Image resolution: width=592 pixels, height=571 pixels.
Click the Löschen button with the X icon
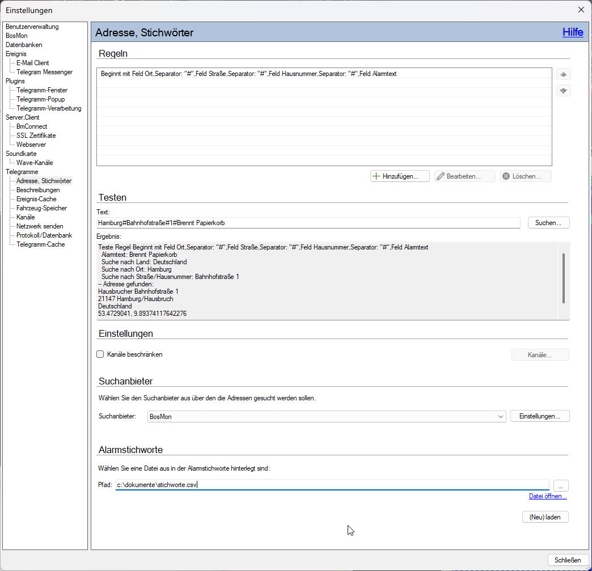(526, 176)
